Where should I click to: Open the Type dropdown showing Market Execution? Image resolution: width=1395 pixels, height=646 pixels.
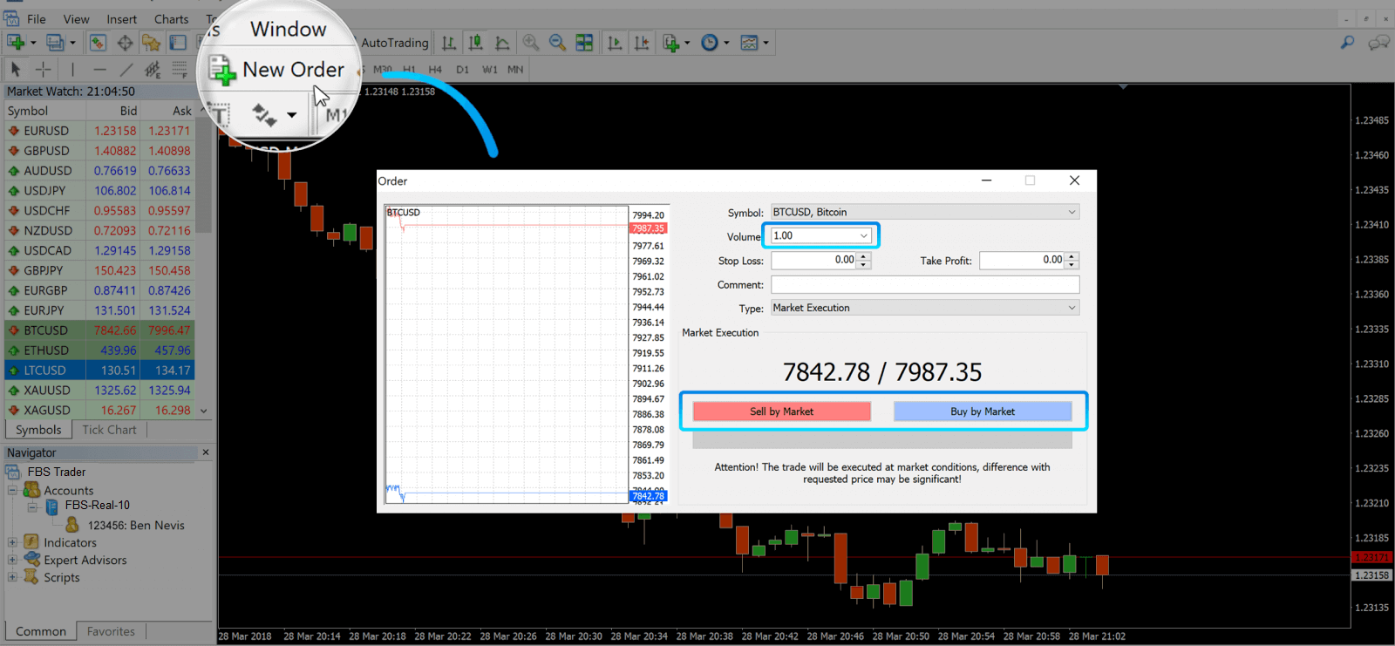[924, 308]
